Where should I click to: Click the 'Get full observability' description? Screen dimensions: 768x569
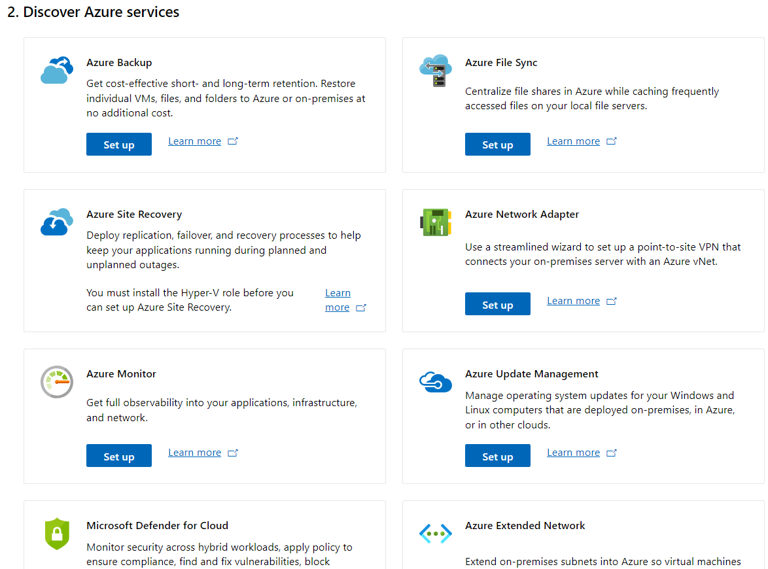222,410
